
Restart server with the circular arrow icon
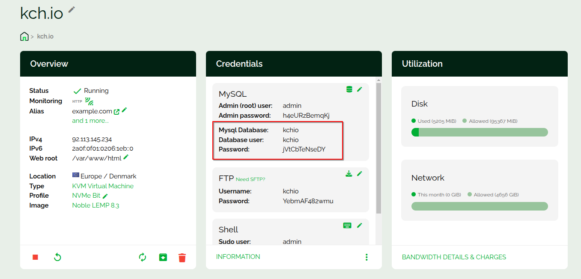[57, 257]
